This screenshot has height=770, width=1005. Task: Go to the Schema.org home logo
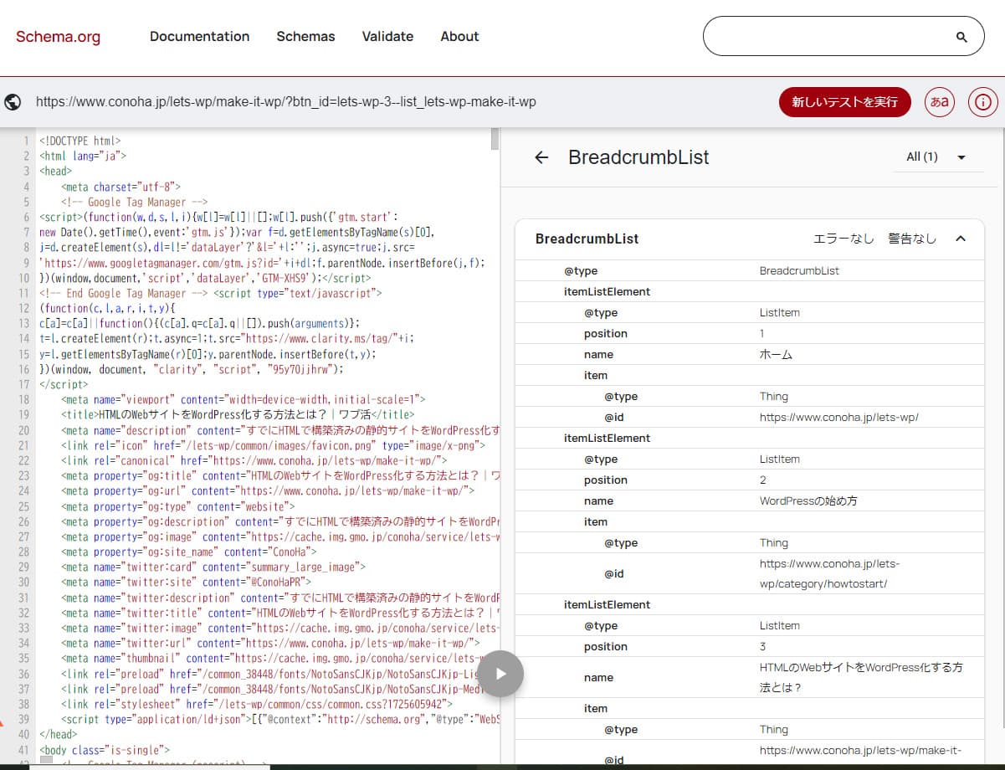59,37
